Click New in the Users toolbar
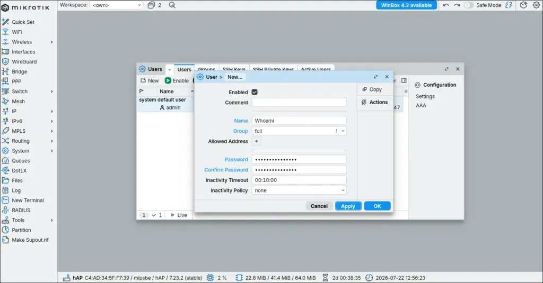Screen dimensions: 543x283 pyautogui.click(x=150, y=80)
